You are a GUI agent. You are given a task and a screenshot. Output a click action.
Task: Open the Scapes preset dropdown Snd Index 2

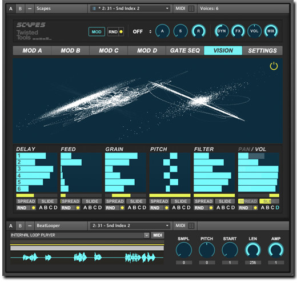tap(130, 9)
